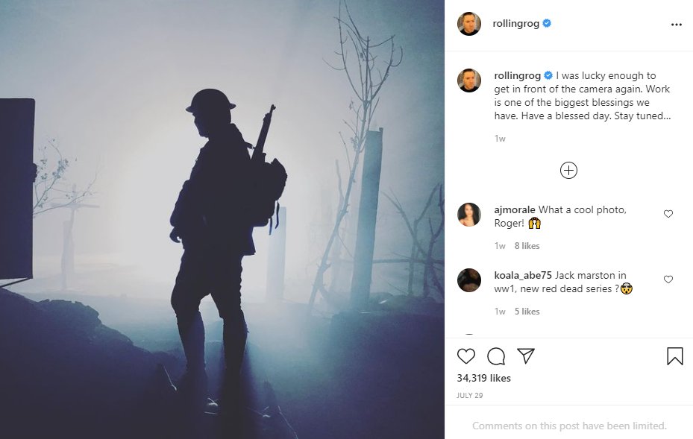
Task: Like koala_abe75's comment heart
Action: pyautogui.click(x=668, y=279)
